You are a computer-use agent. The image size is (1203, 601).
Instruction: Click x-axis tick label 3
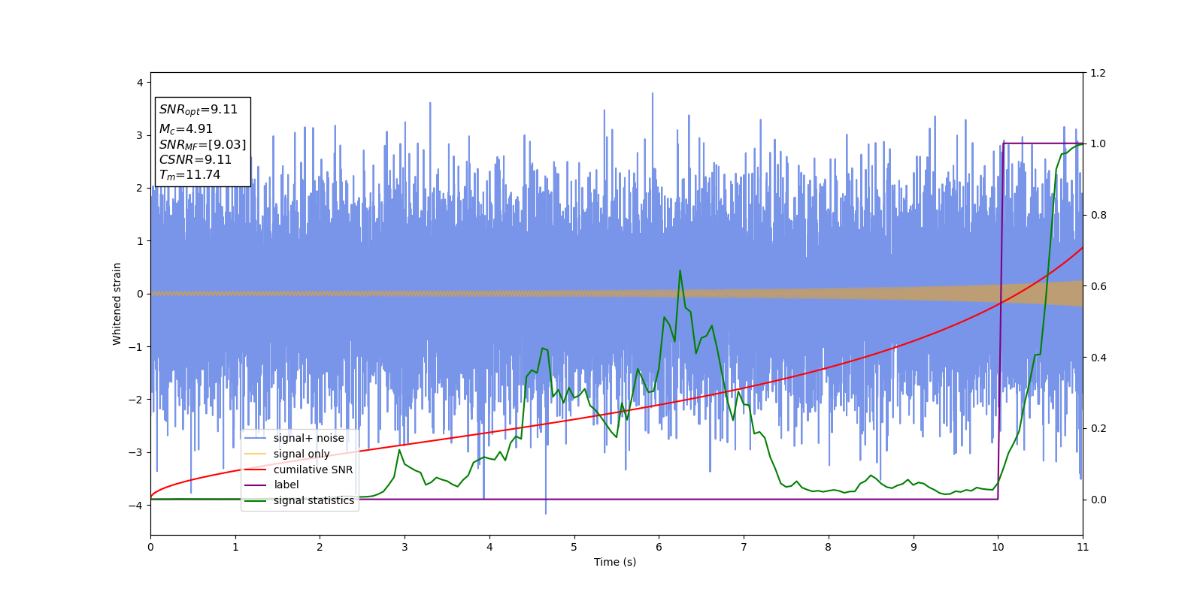point(405,547)
